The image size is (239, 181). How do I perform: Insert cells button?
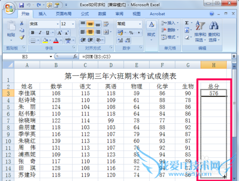pos(170,23)
